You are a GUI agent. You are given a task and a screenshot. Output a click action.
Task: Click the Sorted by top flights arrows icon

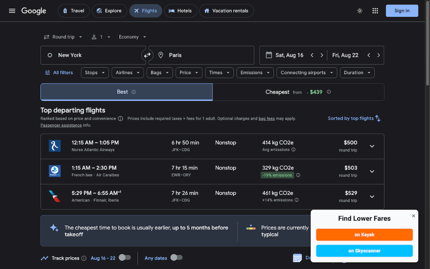pyautogui.click(x=378, y=119)
